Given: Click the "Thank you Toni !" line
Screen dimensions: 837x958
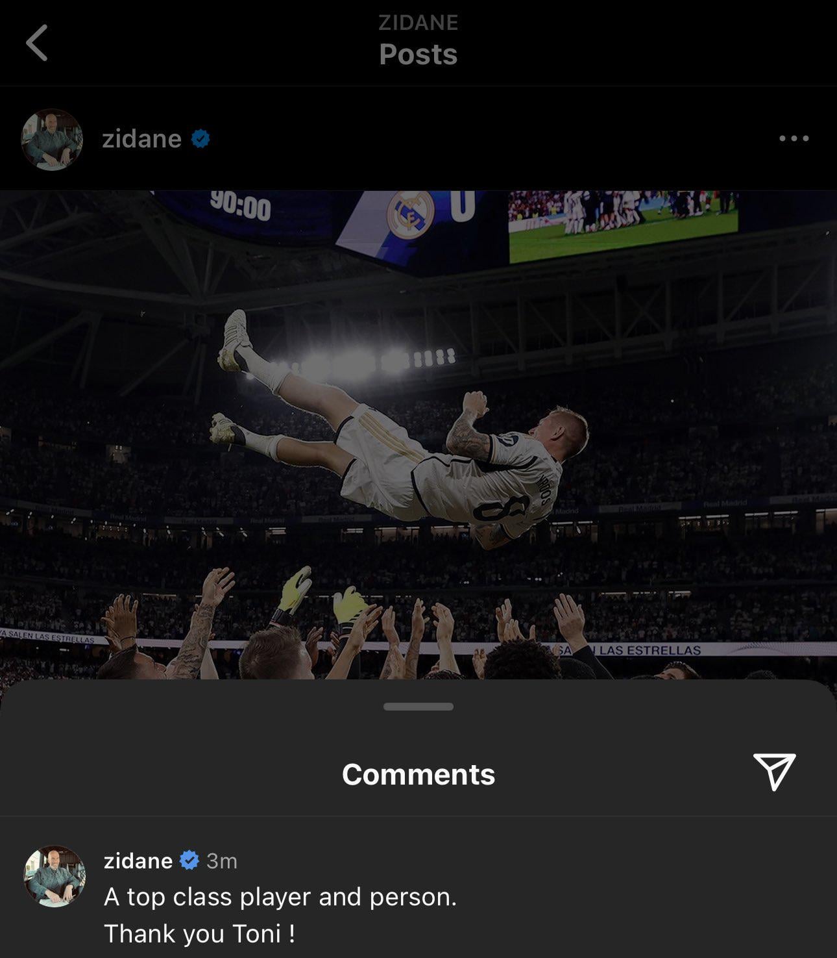Looking at the screenshot, I should pyautogui.click(x=200, y=934).
